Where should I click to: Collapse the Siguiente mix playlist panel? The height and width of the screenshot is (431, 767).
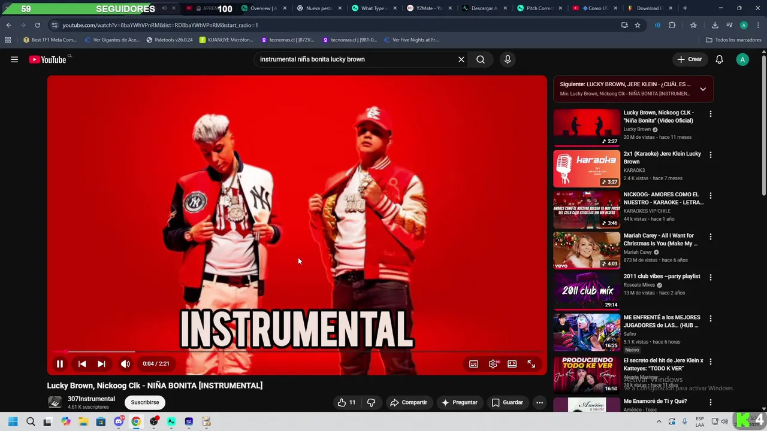click(703, 89)
